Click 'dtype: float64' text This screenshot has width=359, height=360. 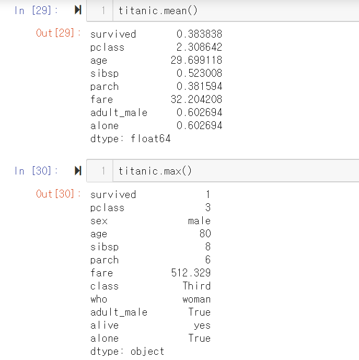130,138
